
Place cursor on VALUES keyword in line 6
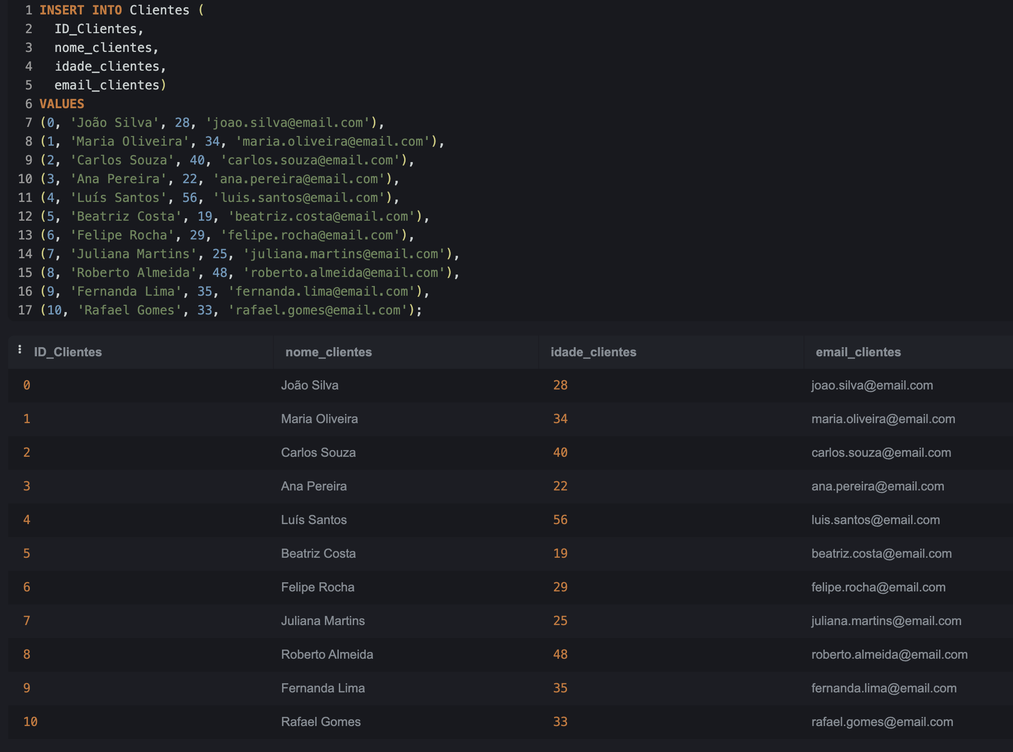click(x=62, y=104)
